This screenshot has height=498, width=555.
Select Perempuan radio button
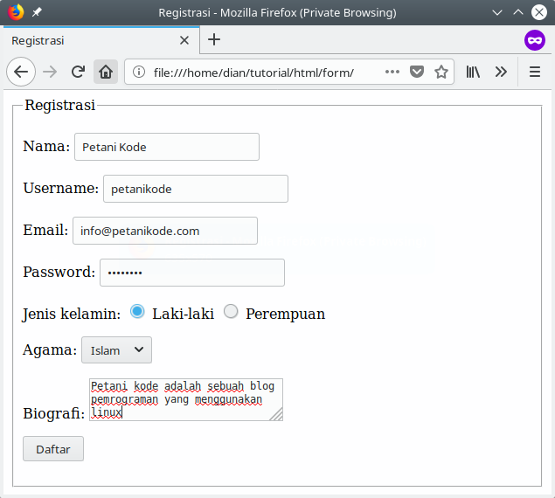[231, 312]
